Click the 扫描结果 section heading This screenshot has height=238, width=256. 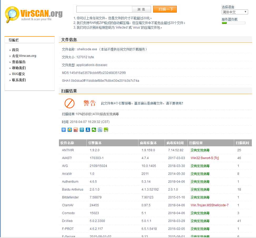69,91
